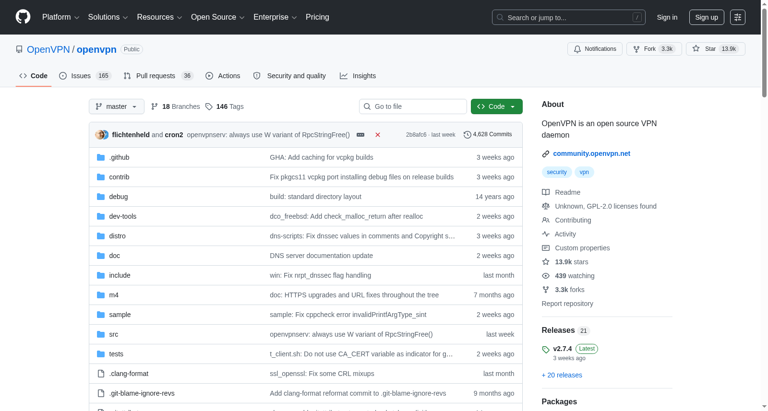This screenshot has width=768, height=411.
Task: Click the watching eye icon
Action: point(546,276)
